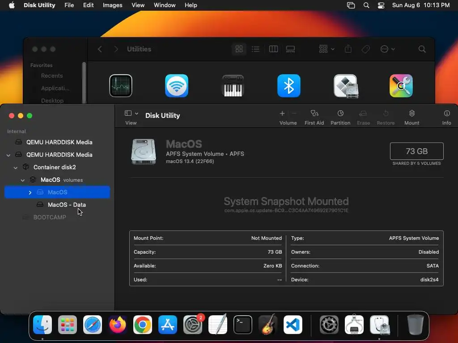This screenshot has height=343, width=458.
Task: Open App Store from the Dock
Action: [168, 325]
